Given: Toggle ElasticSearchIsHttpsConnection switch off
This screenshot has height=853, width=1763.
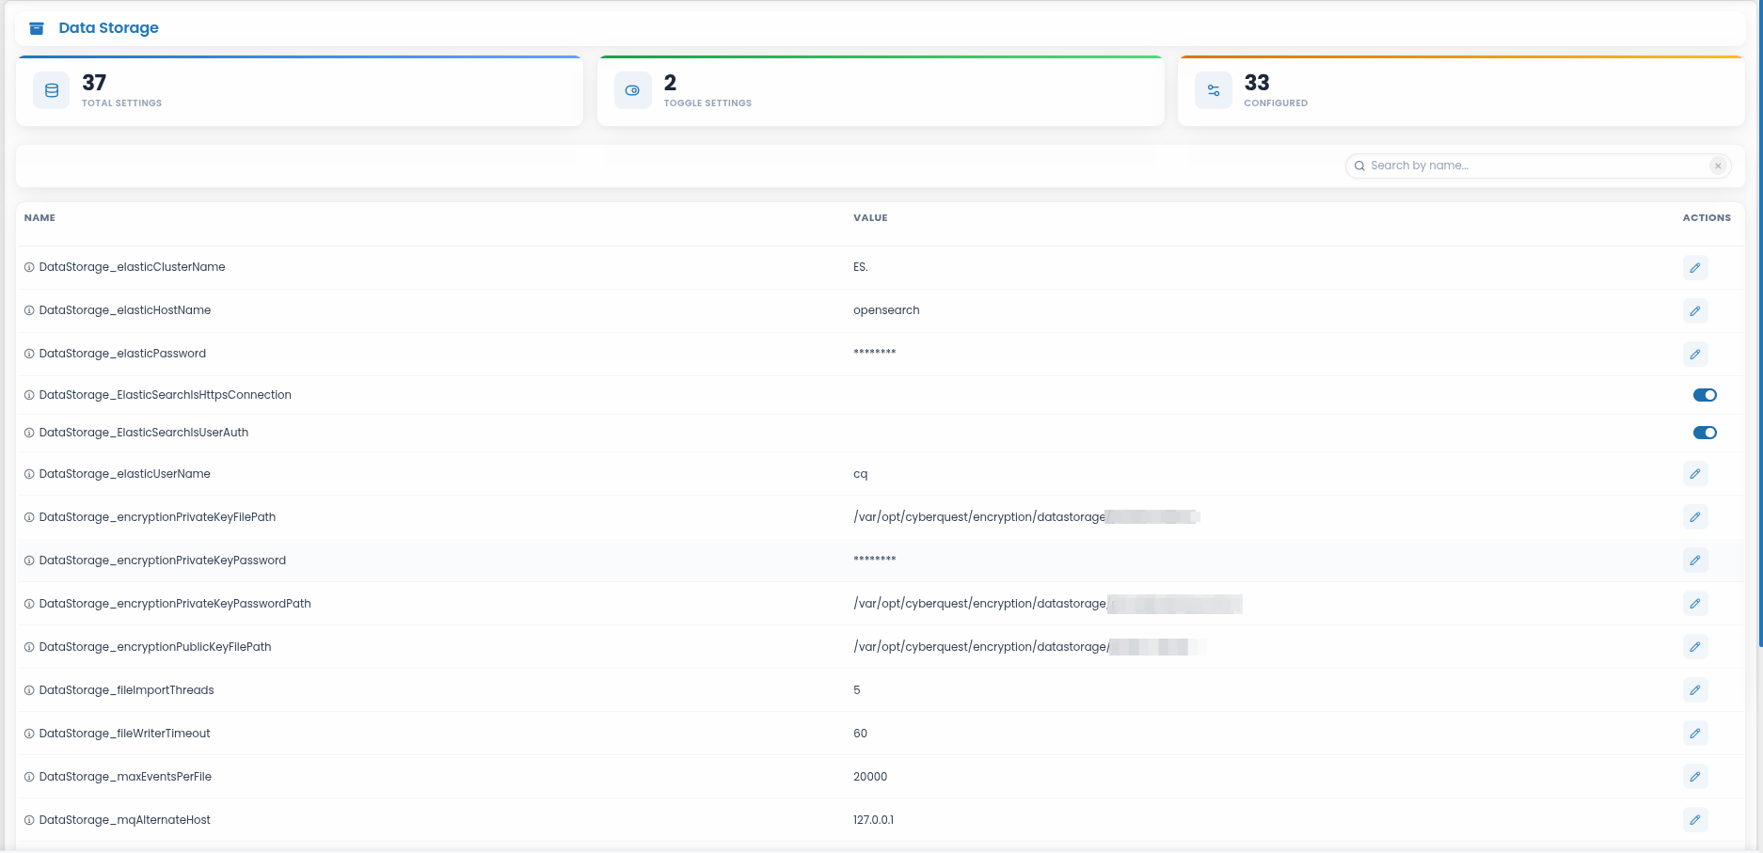Looking at the screenshot, I should click(x=1705, y=395).
